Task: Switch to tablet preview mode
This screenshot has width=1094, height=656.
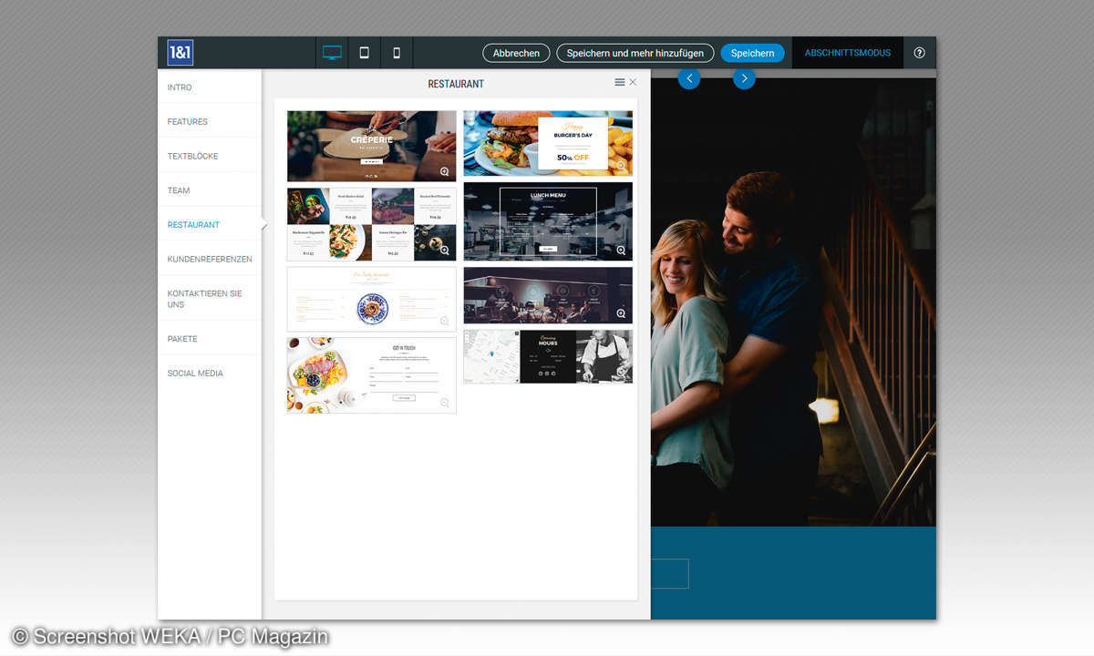Action: pos(364,53)
